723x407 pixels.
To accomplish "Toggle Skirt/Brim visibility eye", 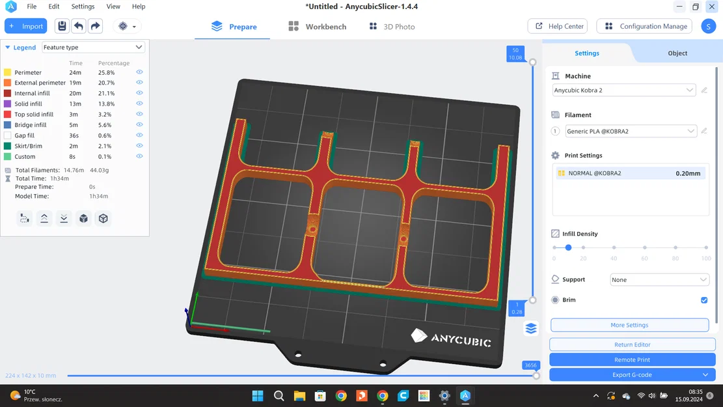I will coord(139,146).
